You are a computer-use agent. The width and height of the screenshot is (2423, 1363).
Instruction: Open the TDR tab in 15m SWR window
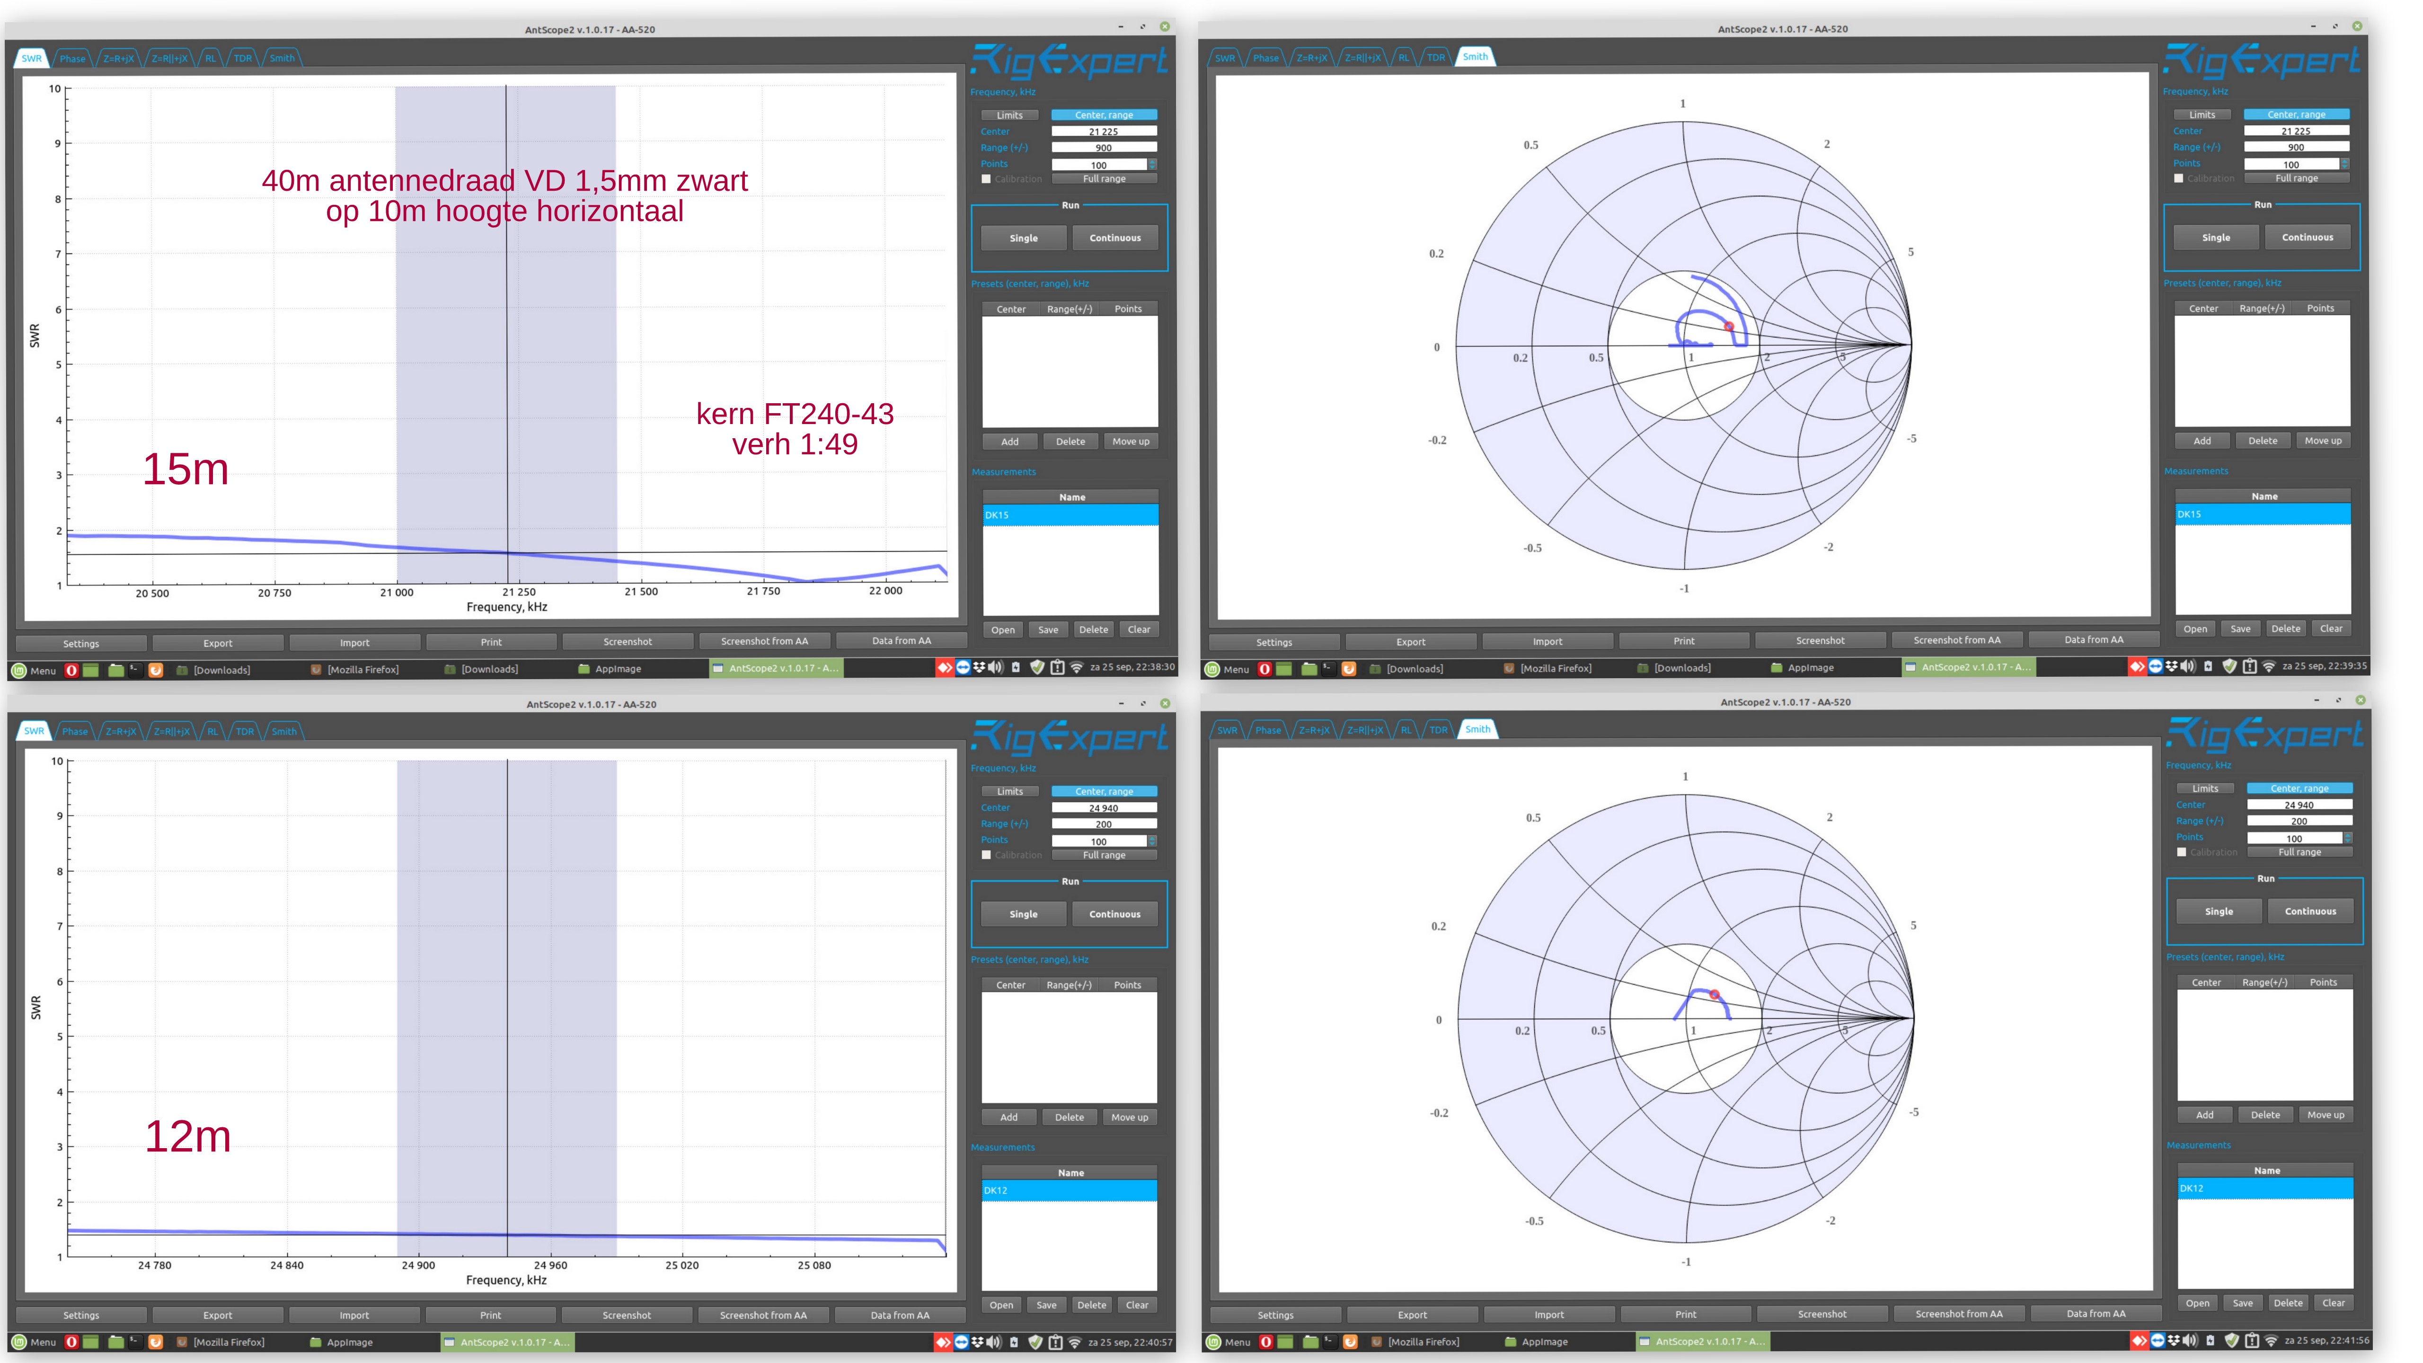pos(243,58)
